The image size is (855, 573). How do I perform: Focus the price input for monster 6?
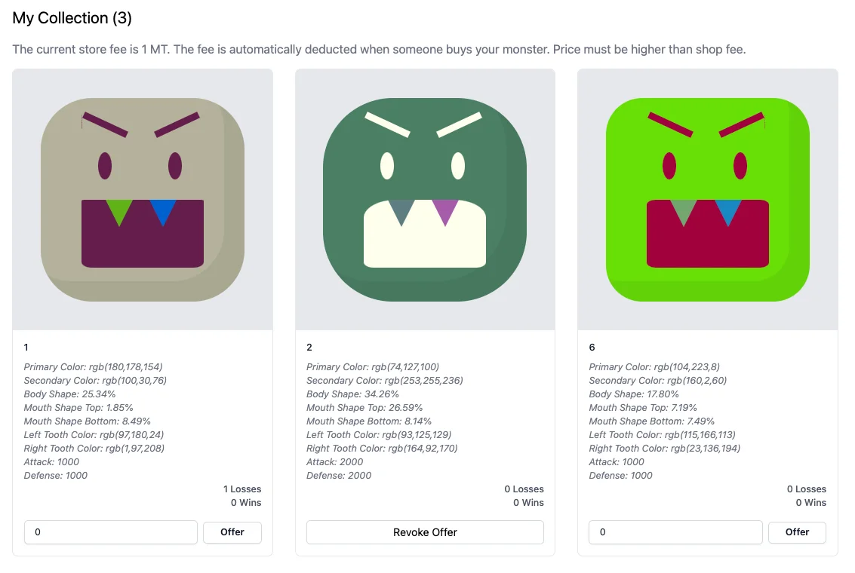click(x=675, y=532)
